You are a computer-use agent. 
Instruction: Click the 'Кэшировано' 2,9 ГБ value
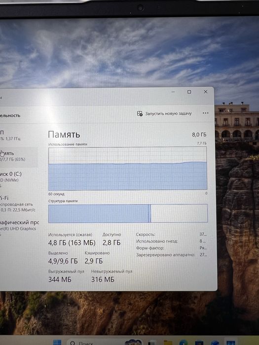coord(94,261)
